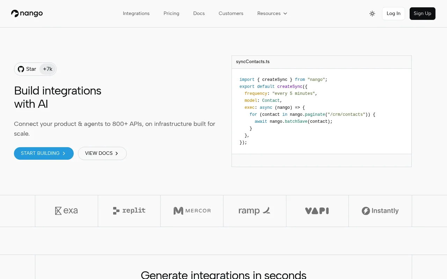Click the START BUILDING button
The image size is (447, 279).
point(44,153)
